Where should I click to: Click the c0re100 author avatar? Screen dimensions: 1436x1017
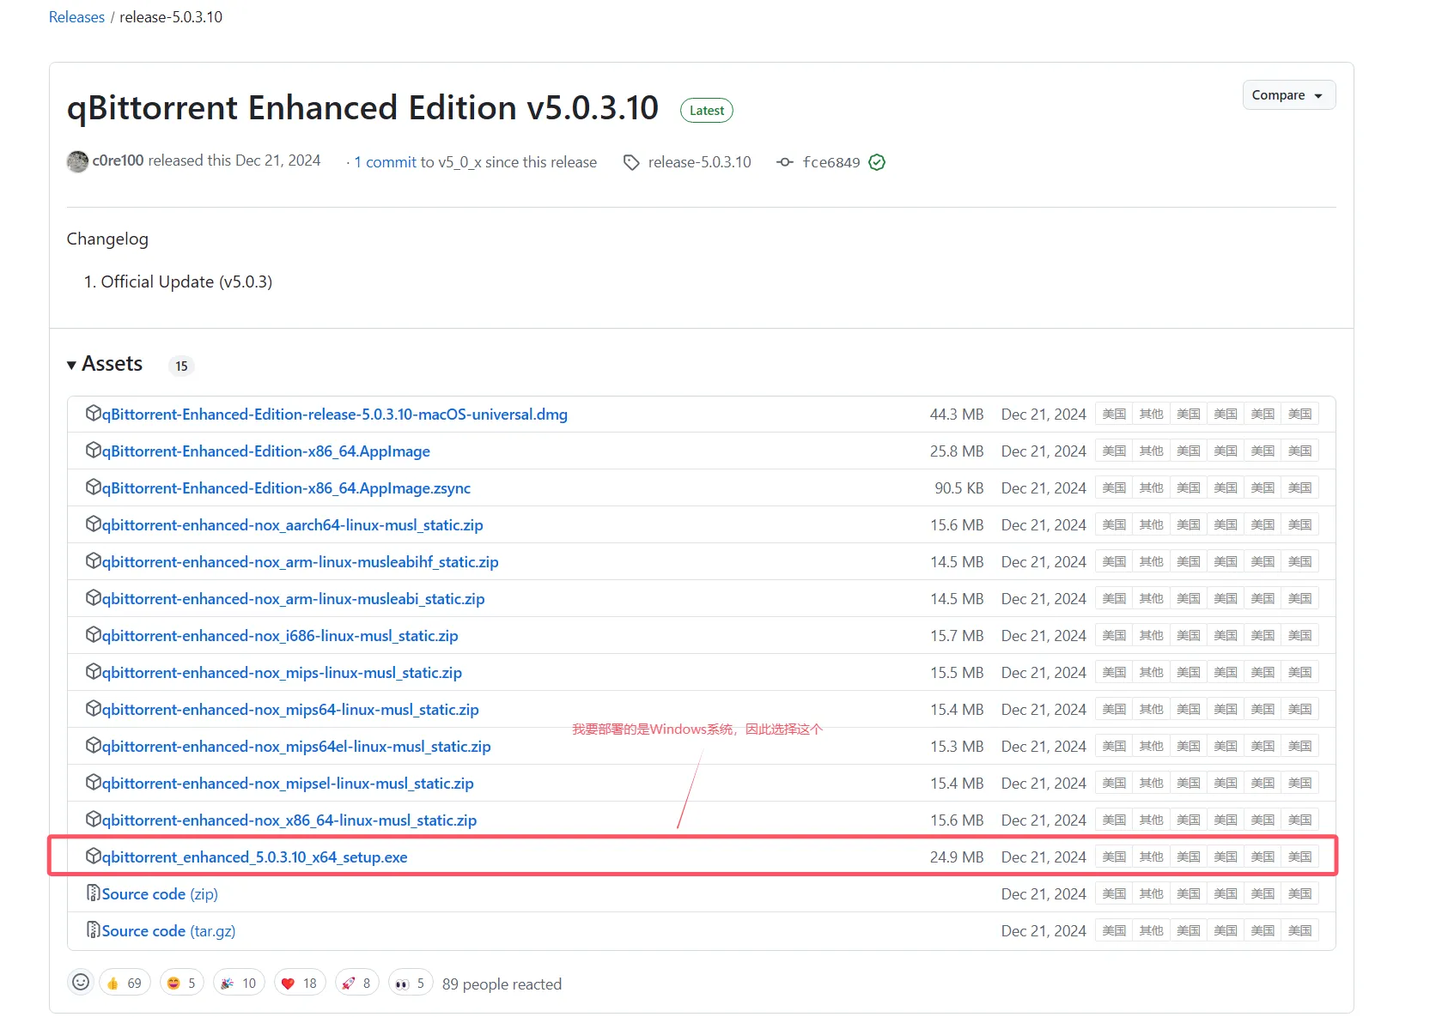[x=77, y=161]
